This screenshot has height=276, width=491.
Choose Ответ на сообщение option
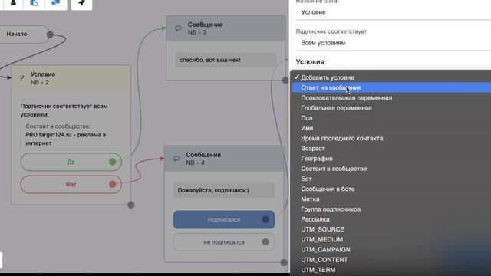[391, 87]
